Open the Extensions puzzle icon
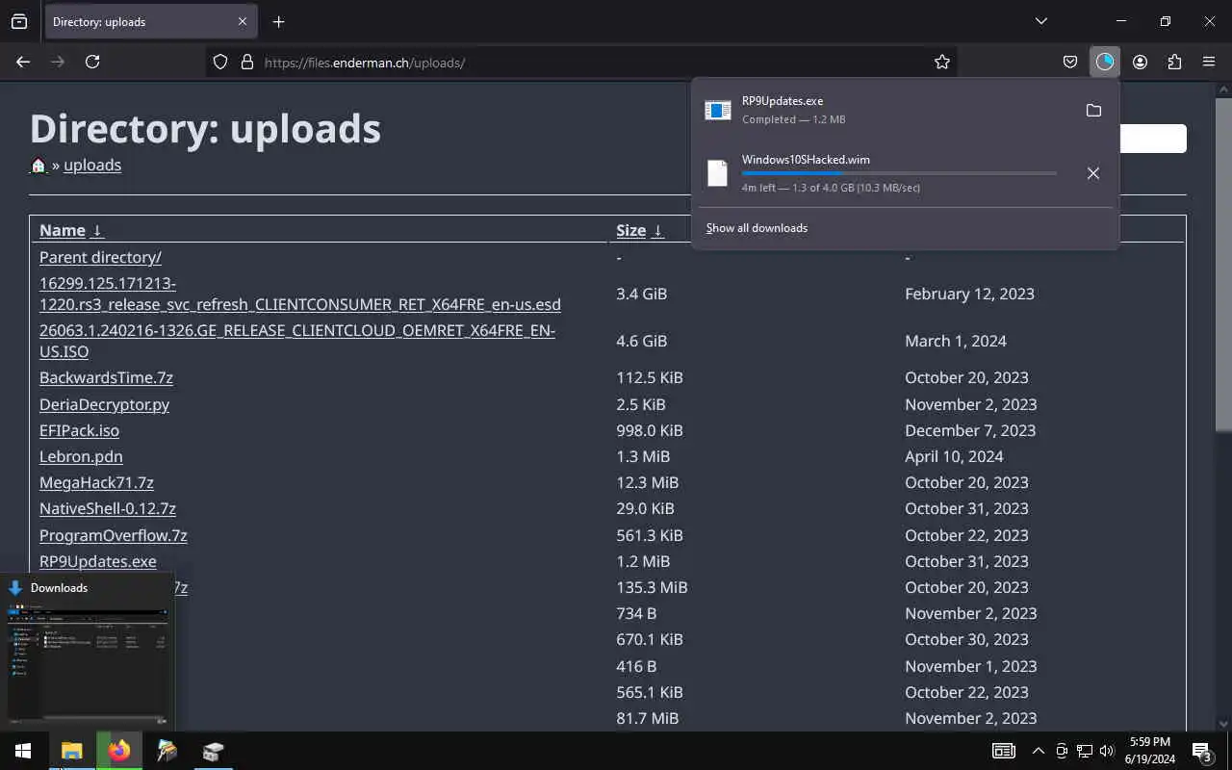This screenshot has width=1232, height=770. [x=1174, y=62]
